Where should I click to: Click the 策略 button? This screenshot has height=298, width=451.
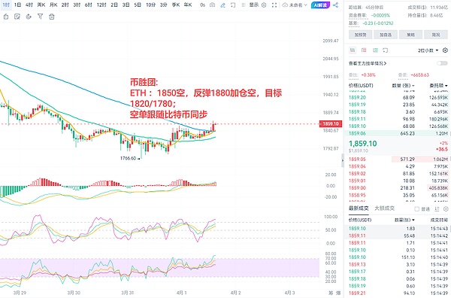tap(410, 35)
